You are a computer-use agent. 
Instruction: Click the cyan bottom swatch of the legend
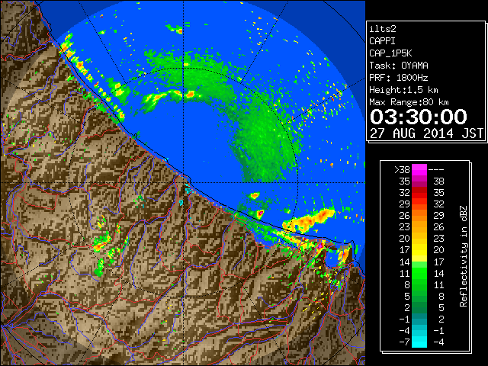(x=419, y=342)
